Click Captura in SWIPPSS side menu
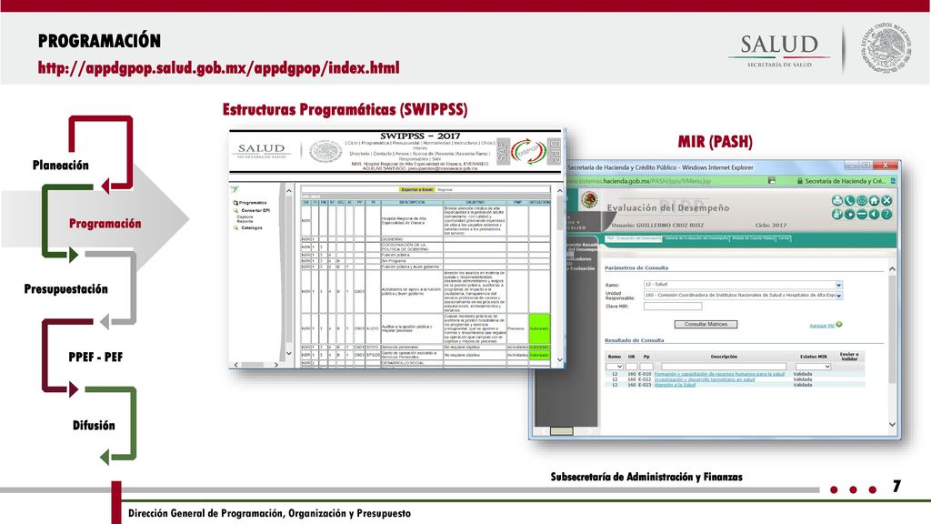The image size is (931, 524). [x=245, y=217]
